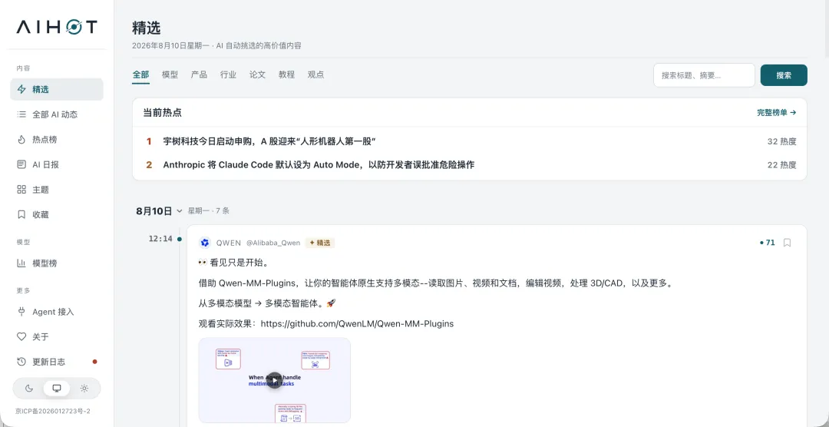Image resolution: width=829 pixels, height=427 pixels.
Task: Expand the 8月10日 date dropdown chevron
Action: (179, 211)
